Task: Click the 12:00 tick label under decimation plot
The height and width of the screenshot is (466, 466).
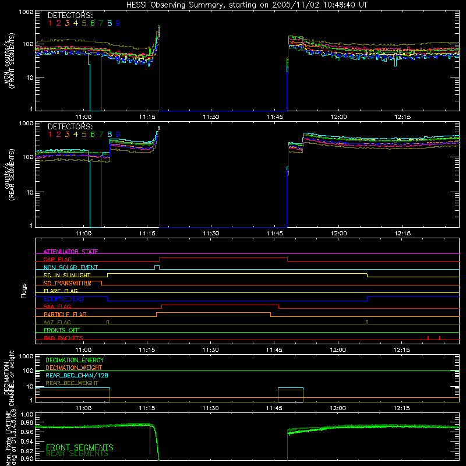Action: pyautogui.click(x=338, y=408)
